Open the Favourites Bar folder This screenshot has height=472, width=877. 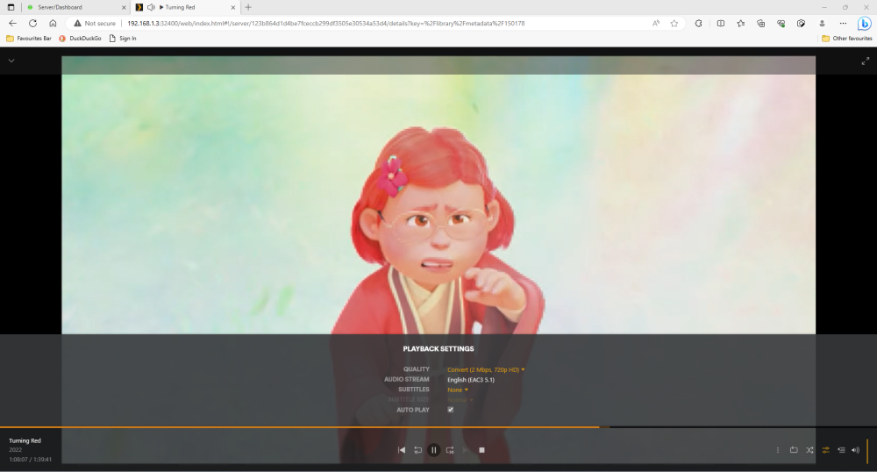click(x=29, y=39)
